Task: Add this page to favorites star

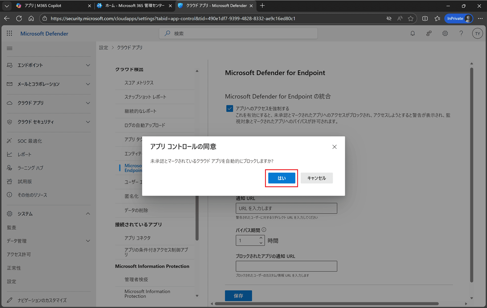Action: coord(411,18)
